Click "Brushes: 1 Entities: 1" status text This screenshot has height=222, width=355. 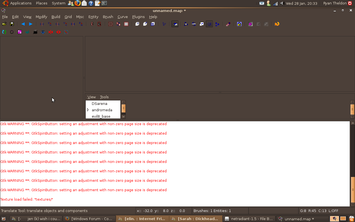[212, 211]
